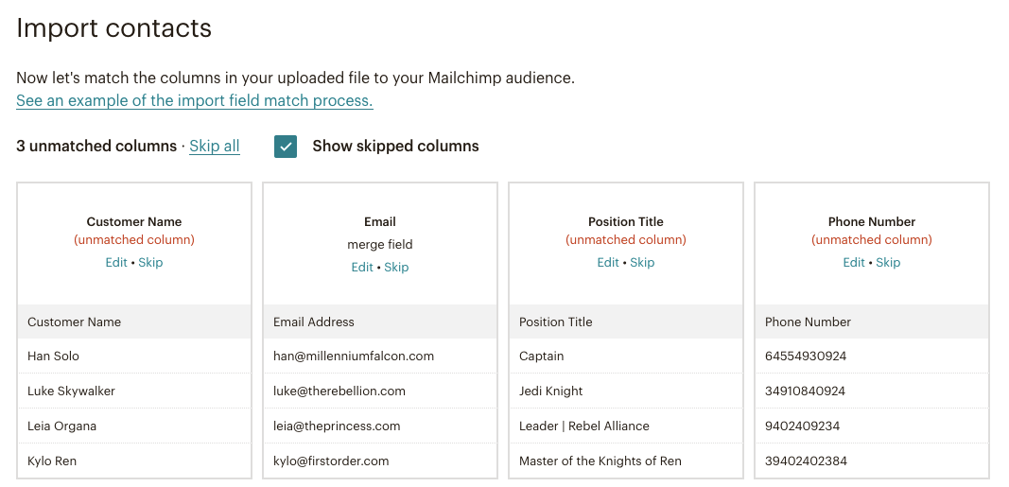This screenshot has height=487, width=1009.
Task: Edit the Phone Number column
Action: coord(854,263)
